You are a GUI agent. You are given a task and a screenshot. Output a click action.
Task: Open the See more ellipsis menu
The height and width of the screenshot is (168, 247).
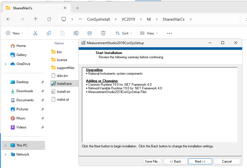pos(169,33)
